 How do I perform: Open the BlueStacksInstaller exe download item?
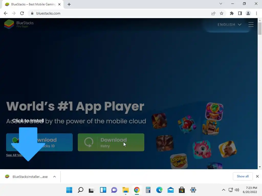click(x=27, y=177)
